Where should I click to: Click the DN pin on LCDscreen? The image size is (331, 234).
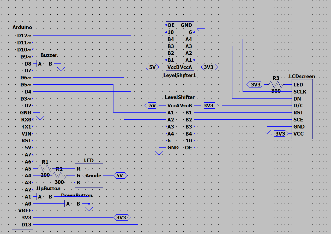[297, 99]
